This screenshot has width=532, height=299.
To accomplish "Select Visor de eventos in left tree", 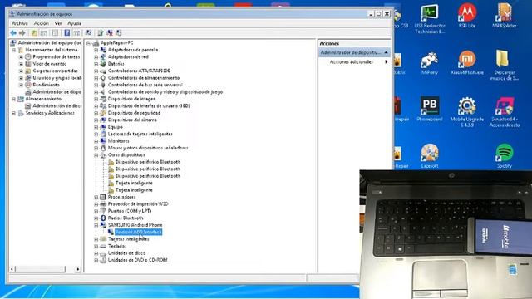I will 50,64.
